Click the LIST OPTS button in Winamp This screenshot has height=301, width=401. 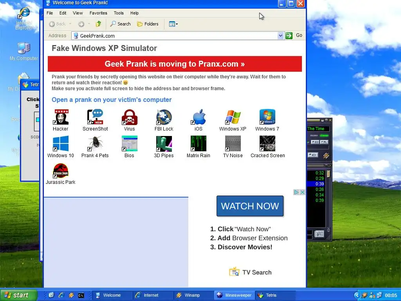point(320,234)
